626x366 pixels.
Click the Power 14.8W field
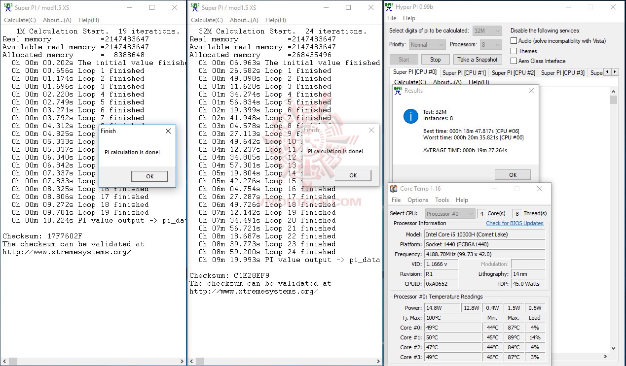[442, 308]
